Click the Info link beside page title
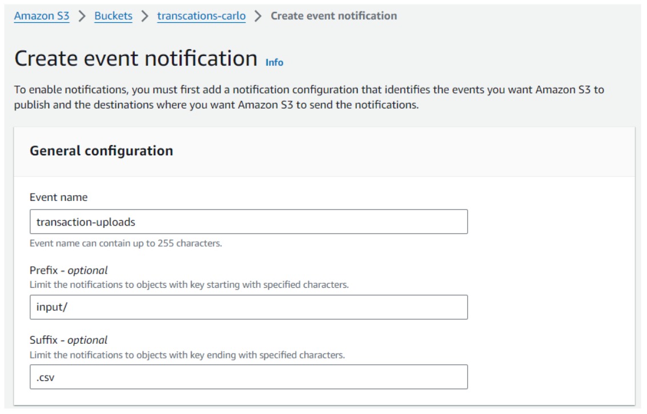This screenshot has height=414, width=647. pyautogui.click(x=274, y=62)
